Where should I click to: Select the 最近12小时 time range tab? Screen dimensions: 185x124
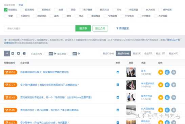(x=108, y=53)
